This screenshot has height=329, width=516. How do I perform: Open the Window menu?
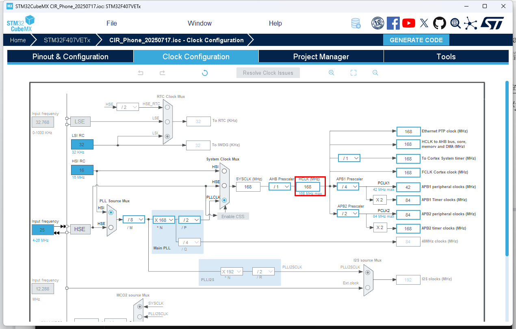199,23
